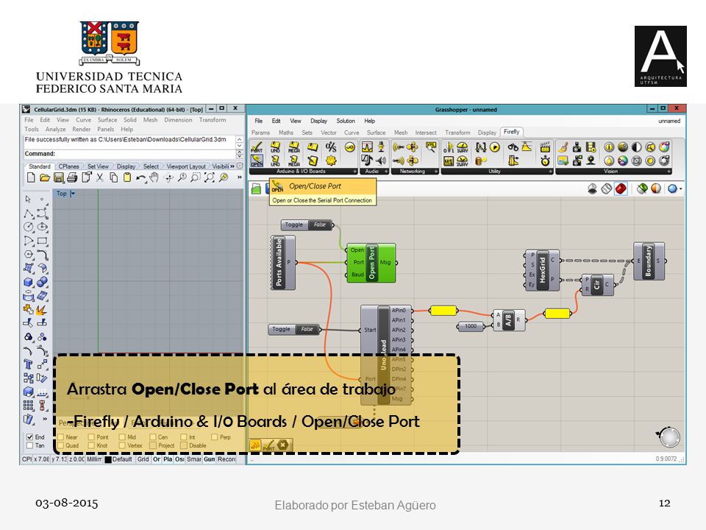Image resolution: width=706 pixels, height=530 pixels.
Task: Activate the Pan hand icon in Rhino's toolbar
Action: pos(154,177)
